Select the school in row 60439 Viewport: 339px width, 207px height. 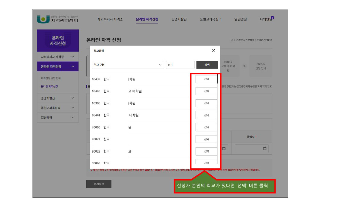pyautogui.click(x=206, y=79)
